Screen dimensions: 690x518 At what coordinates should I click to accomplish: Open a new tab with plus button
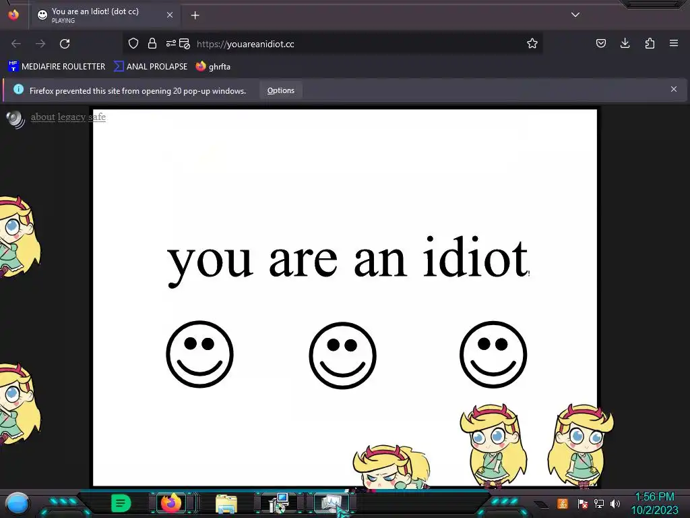(195, 16)
